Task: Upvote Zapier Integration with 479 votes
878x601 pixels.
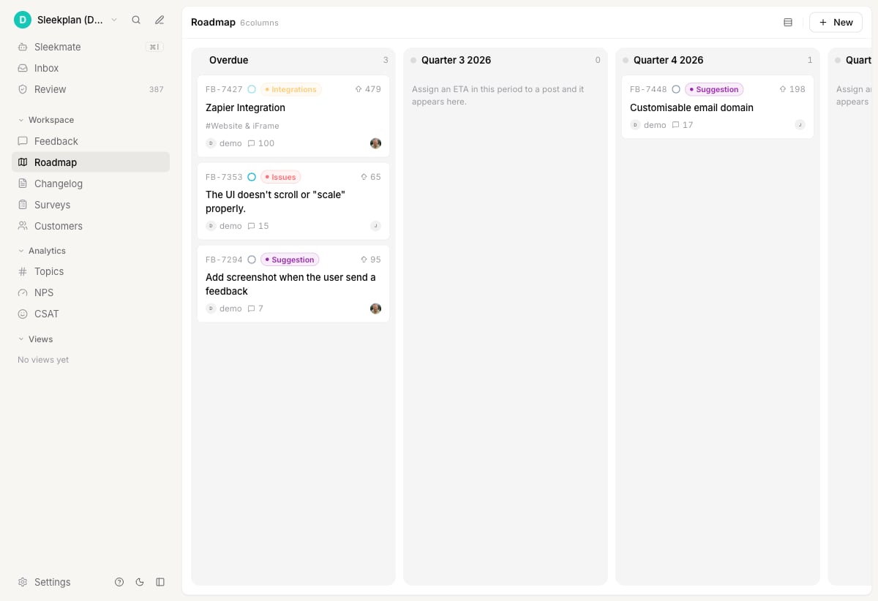Action: 368,89
